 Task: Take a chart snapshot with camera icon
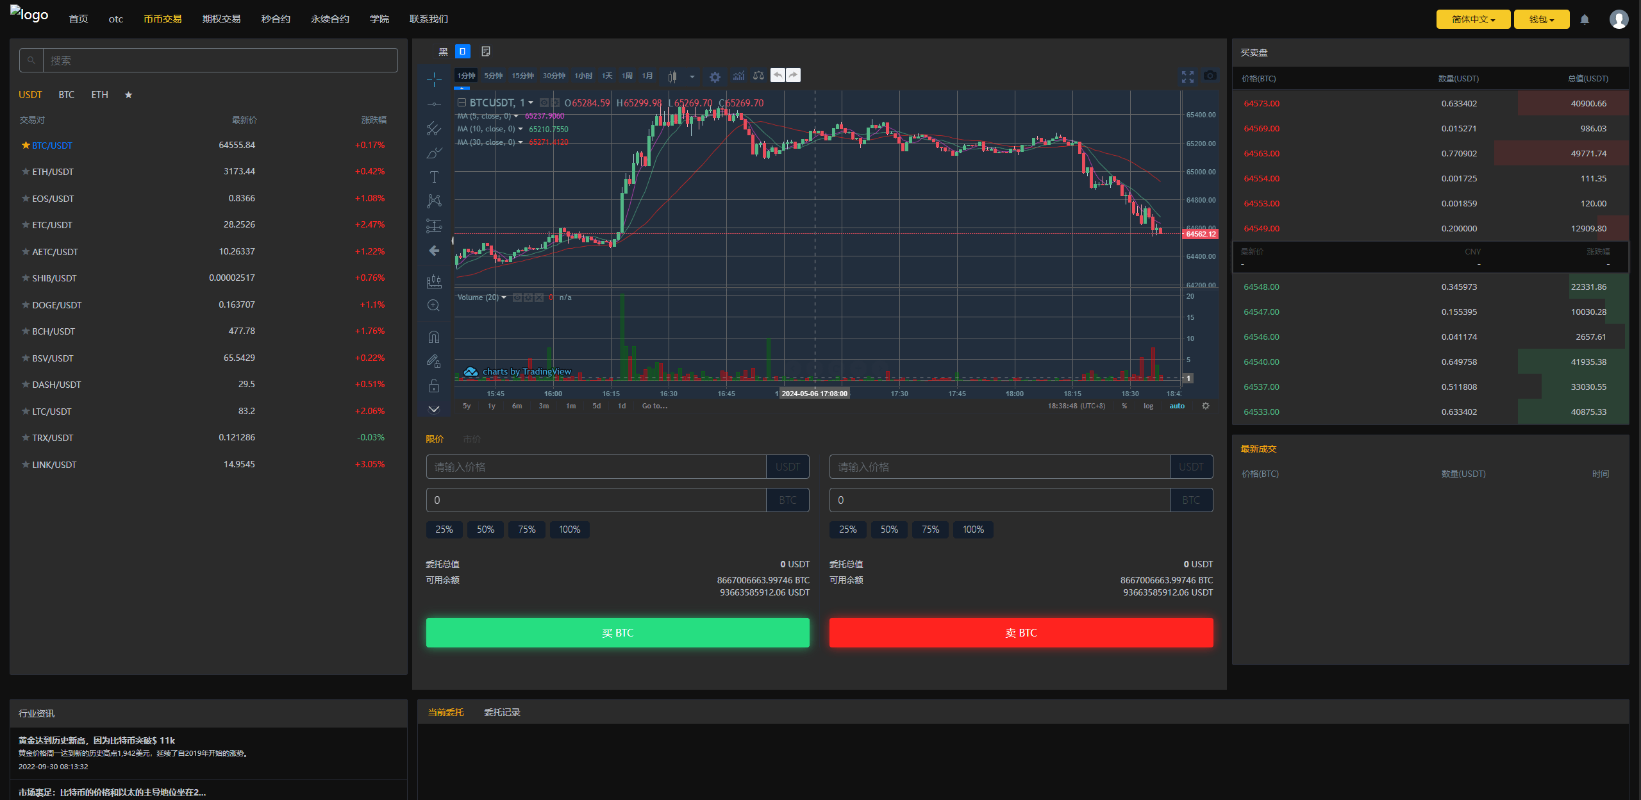1210,76
